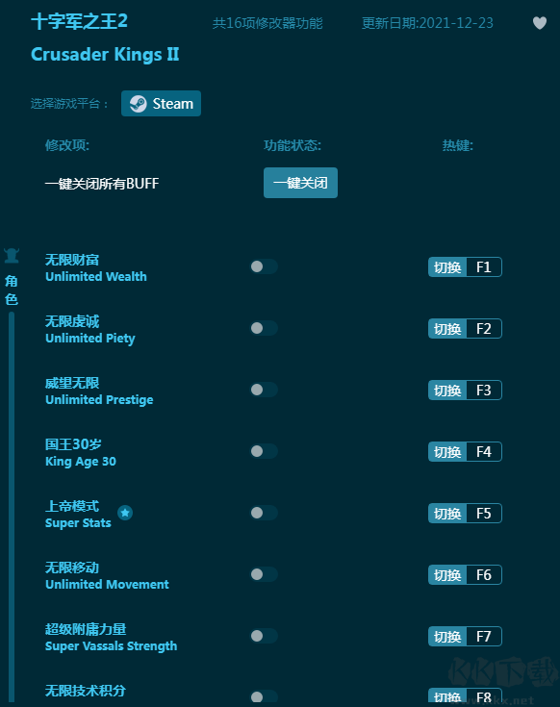Change the F7 hotkey binding

click(x=465, y=636)
